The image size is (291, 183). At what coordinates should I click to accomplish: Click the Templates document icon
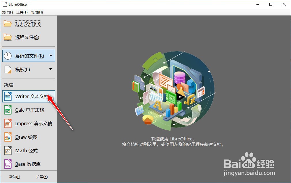click(8, 69)
